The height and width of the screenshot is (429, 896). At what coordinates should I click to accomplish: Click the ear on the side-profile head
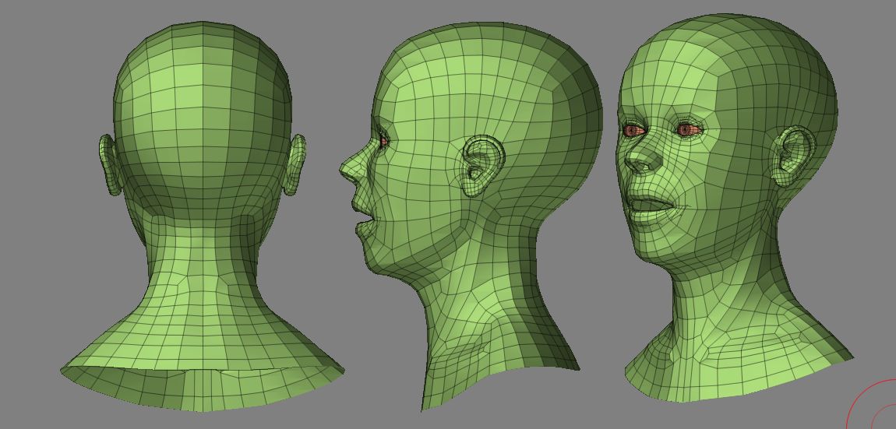(483, 166)
